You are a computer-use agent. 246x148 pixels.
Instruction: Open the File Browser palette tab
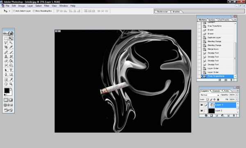(162, 12)
